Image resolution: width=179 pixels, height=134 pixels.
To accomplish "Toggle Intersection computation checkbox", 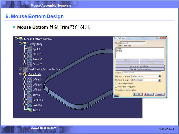I will coord(116,87).
